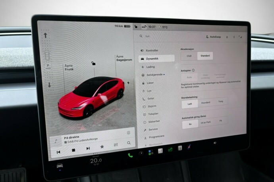Open the media source music note icon
The height and width of the screenshot is (182, 274).
pos(56,141)
